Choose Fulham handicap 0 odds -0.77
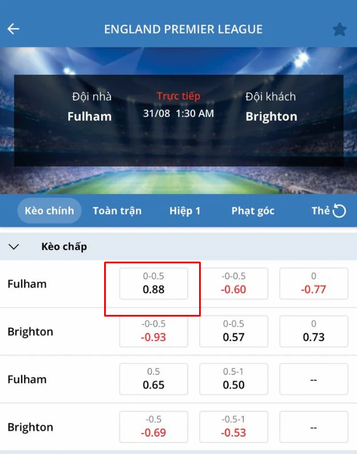The image size is (357, 454). [x=314, y=283]
